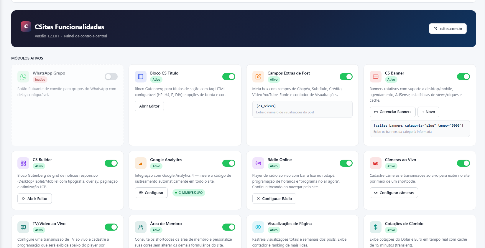This screenshot has height=248, width=485.
Task: Open Abrir Editor for Bloco CS Título
Action: coord(149,106)
